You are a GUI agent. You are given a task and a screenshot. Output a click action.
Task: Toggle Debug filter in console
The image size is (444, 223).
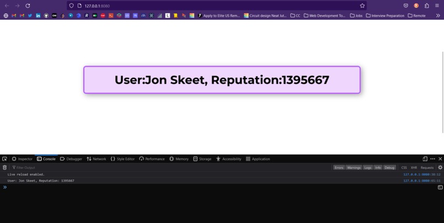pyautogui.click(x=389, y=167)
